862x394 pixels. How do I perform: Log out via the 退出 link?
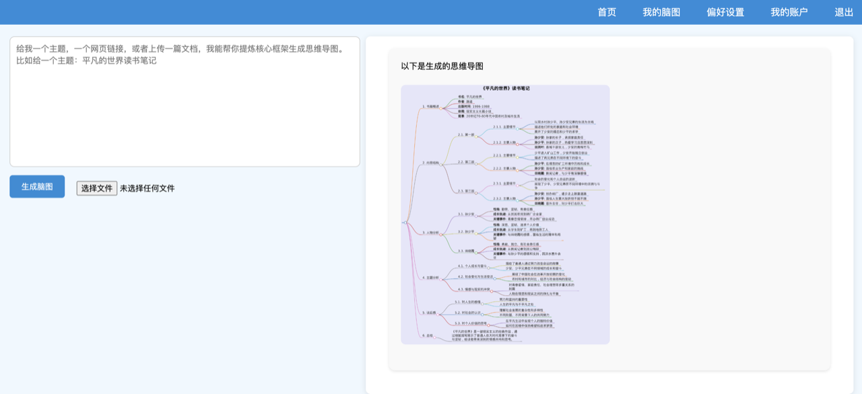pyautogui.click(x=844, y=12)
